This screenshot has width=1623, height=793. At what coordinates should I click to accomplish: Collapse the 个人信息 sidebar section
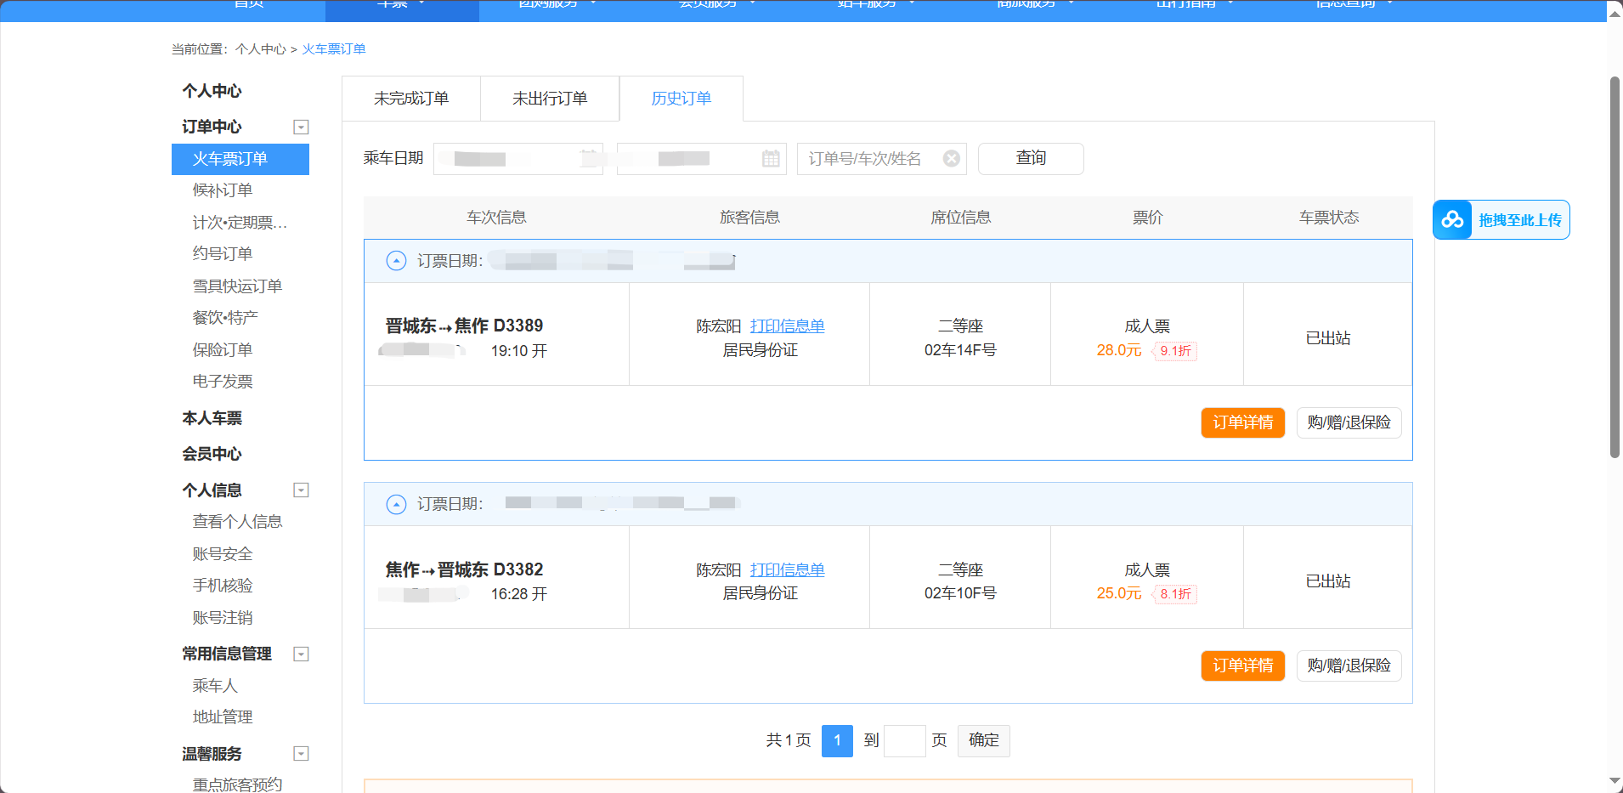tap(301, 490)
